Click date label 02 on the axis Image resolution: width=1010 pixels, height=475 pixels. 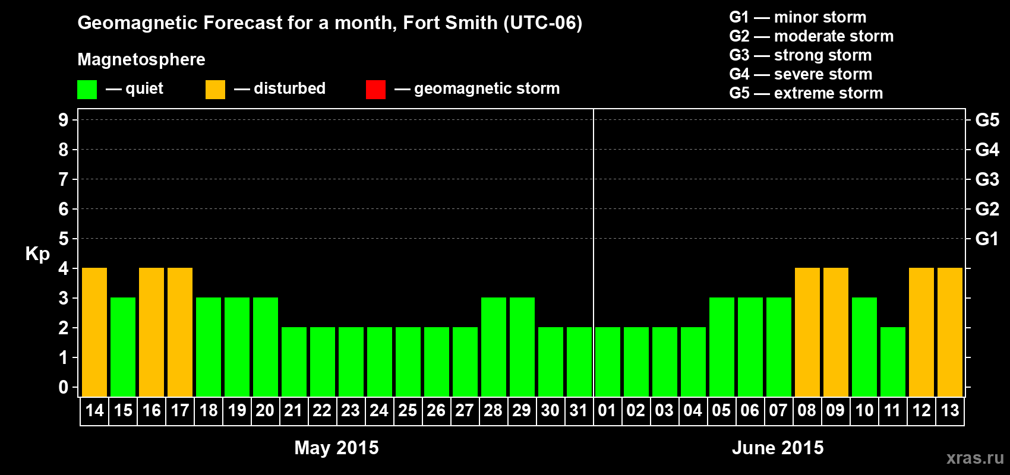point(636,410)
